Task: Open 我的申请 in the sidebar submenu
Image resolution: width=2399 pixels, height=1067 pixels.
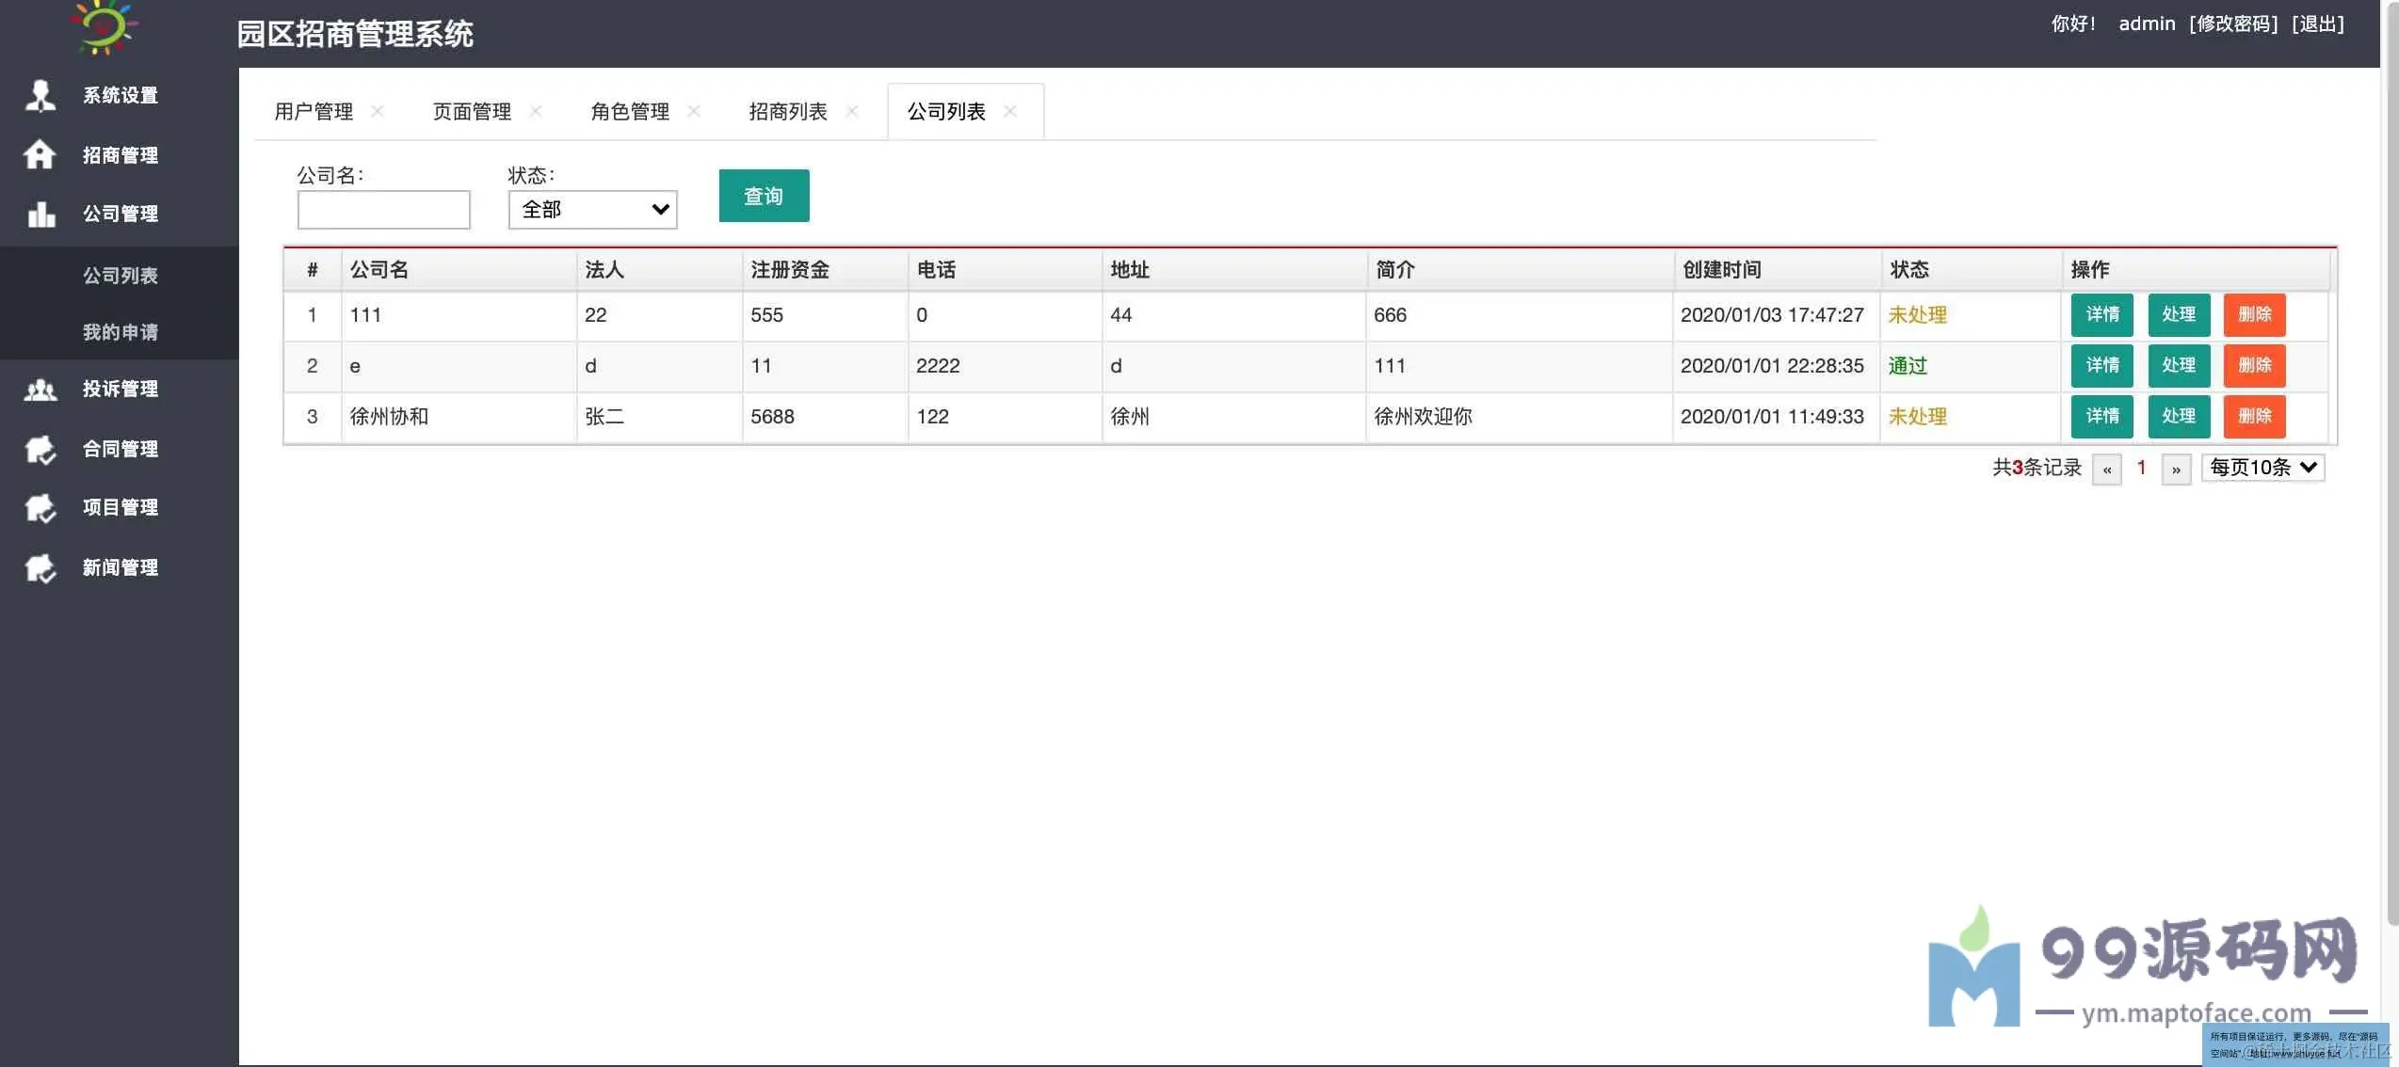Action: [x=120, y=332]
